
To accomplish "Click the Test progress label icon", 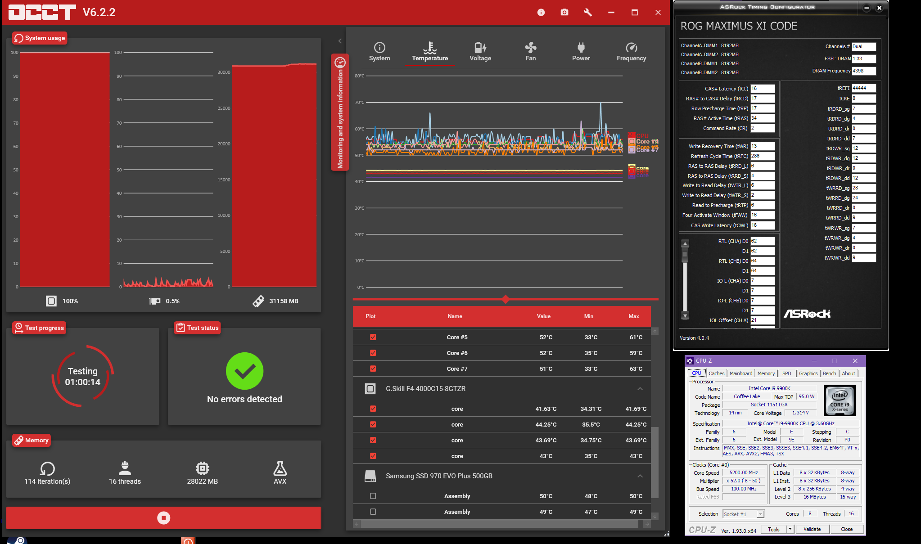I will 18,328.
